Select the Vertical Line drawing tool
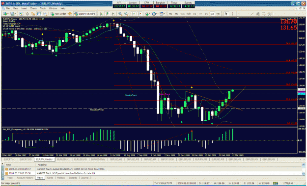The width and height of the screenshot is (307, 186). 240,14
